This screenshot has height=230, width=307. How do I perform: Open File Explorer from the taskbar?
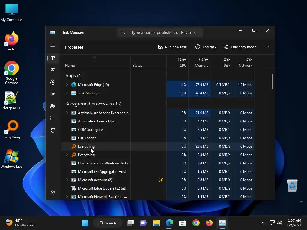(x=156, y=223)
